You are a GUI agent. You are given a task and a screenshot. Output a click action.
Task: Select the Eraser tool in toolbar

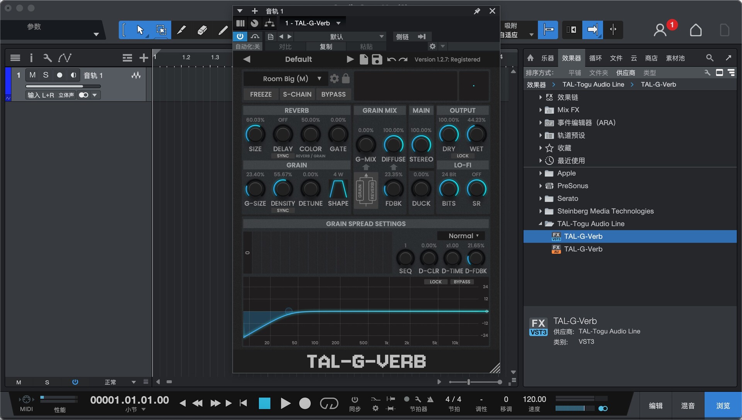pos(202,30)
